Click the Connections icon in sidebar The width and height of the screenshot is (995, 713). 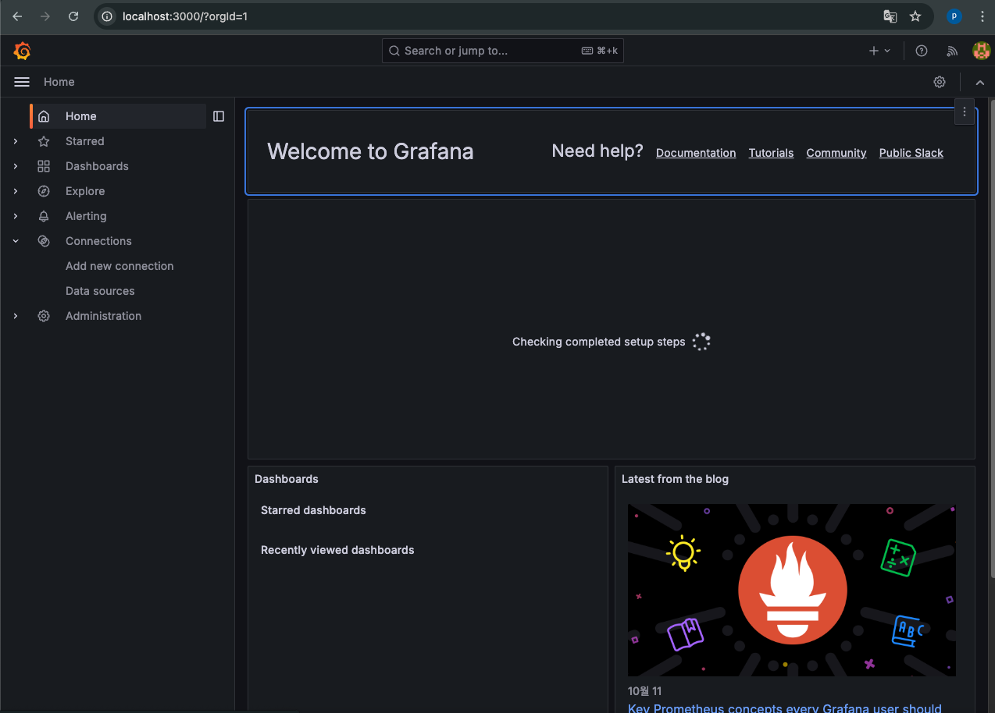point(44,241)
